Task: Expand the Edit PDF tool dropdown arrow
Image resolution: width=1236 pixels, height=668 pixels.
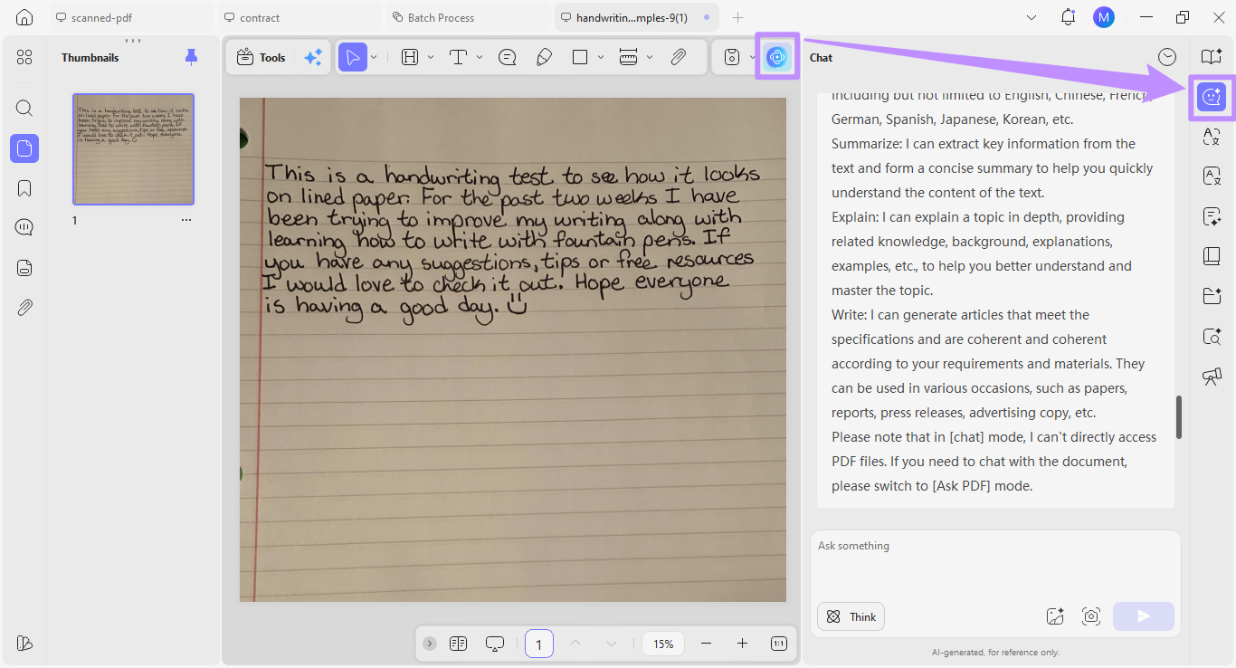Action: (431, 57)
